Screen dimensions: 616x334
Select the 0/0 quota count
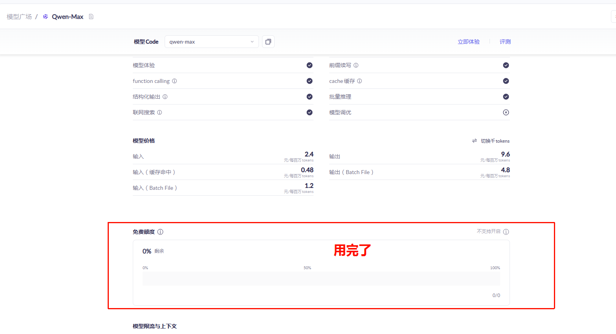point(496,295)
